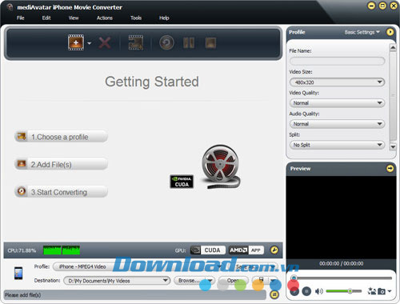Image resolution: width=400 pixels, height=304 pixels.
Task: Click the Add File filmstrip icon
Action: click(76, 42)
